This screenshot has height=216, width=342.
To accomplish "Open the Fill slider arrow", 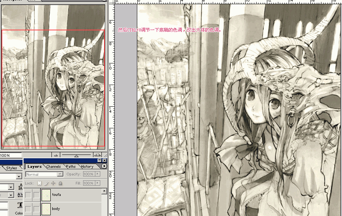I will coord(98,183).
